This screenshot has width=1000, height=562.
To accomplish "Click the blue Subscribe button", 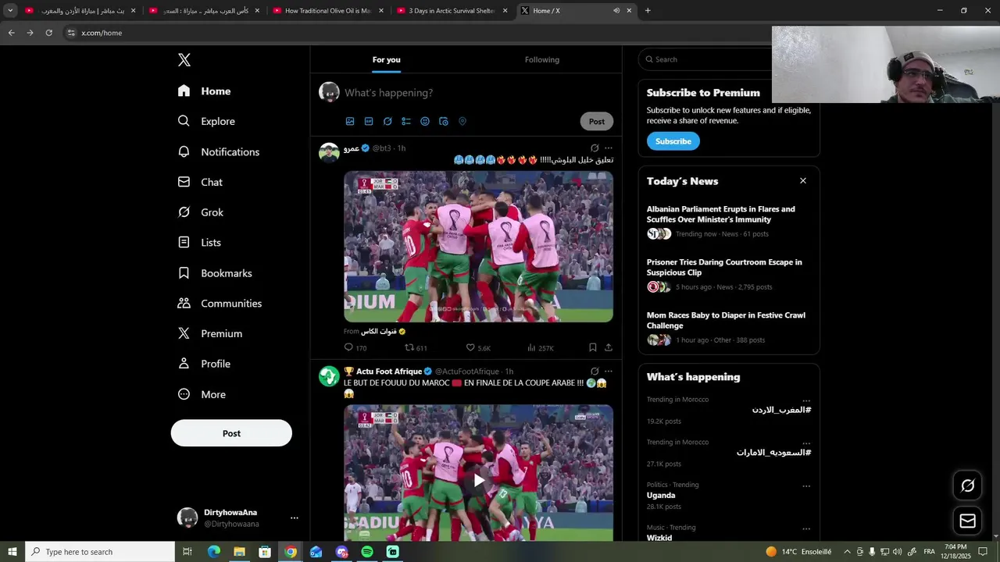I will click(x=673, y=141).
